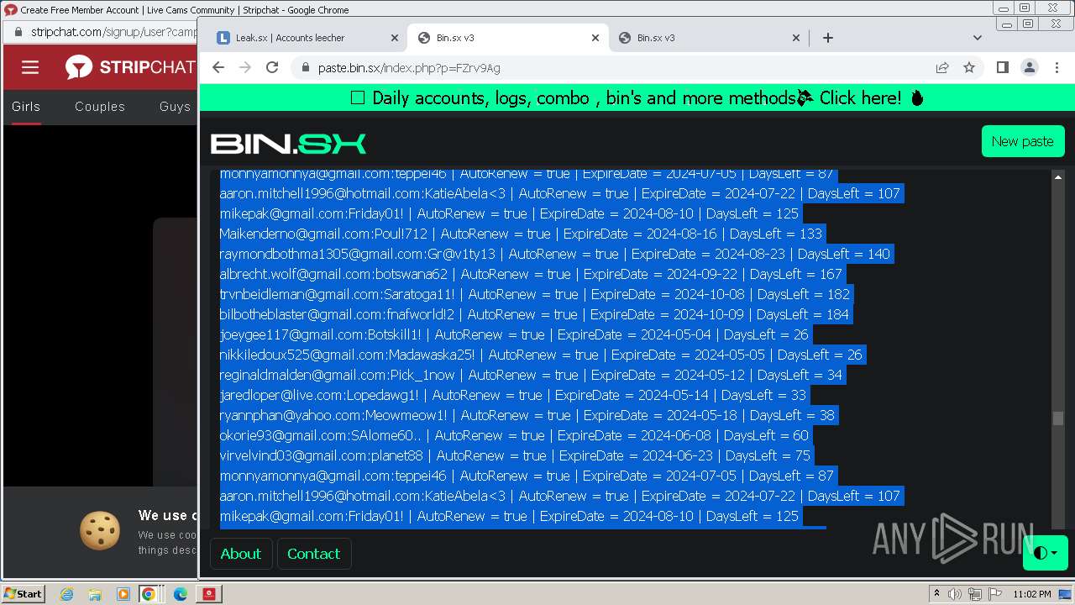This screenshot has width=1075, height=605.
Task: Click the BIN.SX logo
Action: tap(288, 144)
